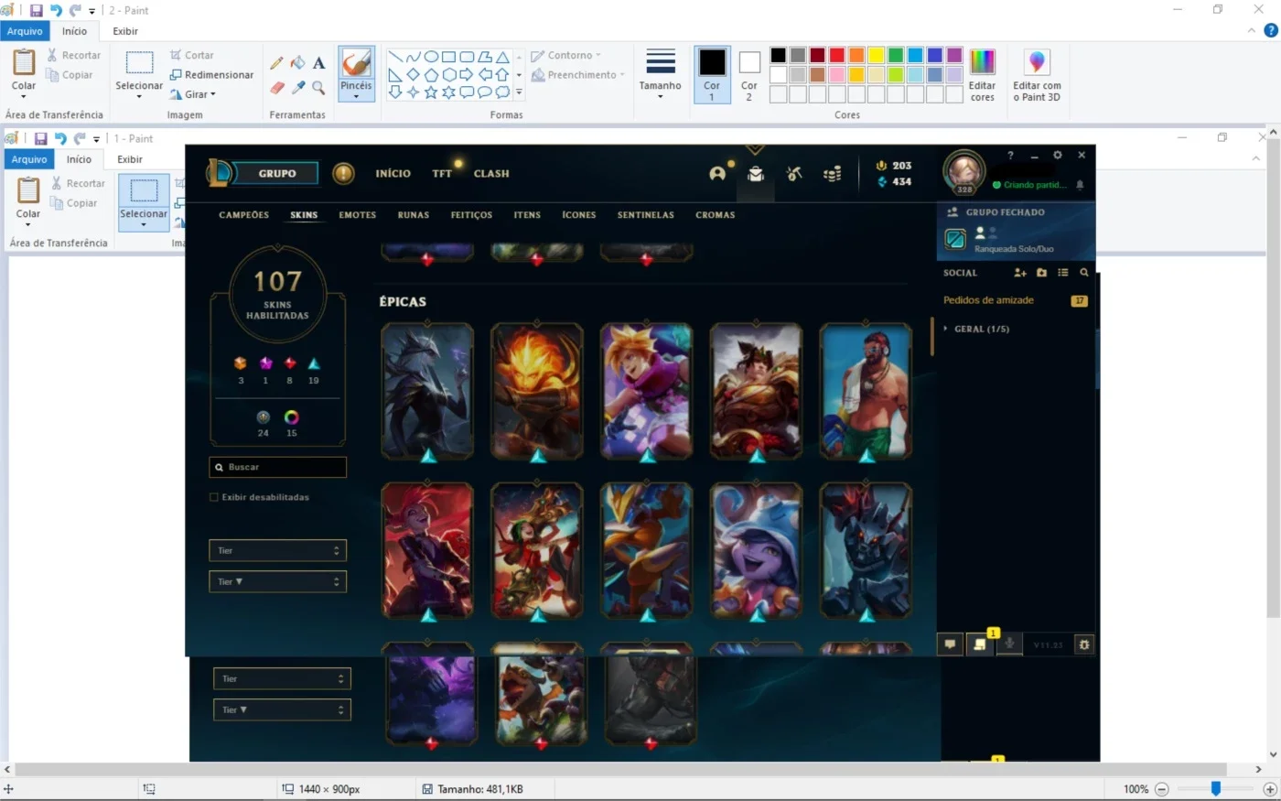Open Pedidos de amizade friend requests

(988, 300)
